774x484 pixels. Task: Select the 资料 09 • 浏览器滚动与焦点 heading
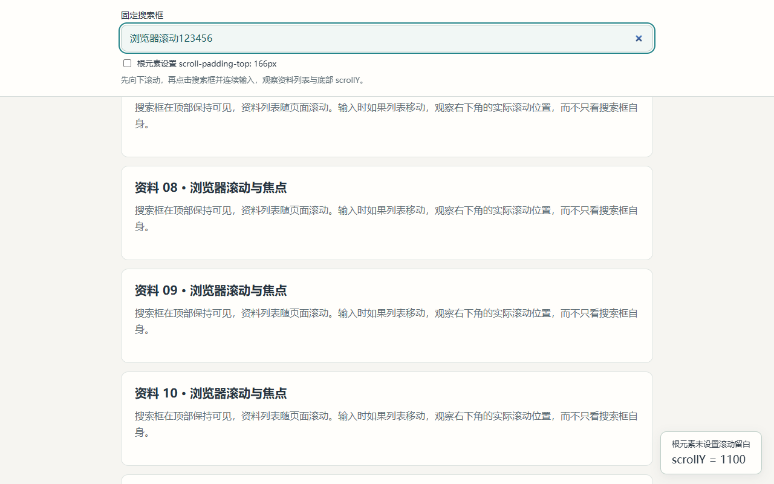coord(210,290)
